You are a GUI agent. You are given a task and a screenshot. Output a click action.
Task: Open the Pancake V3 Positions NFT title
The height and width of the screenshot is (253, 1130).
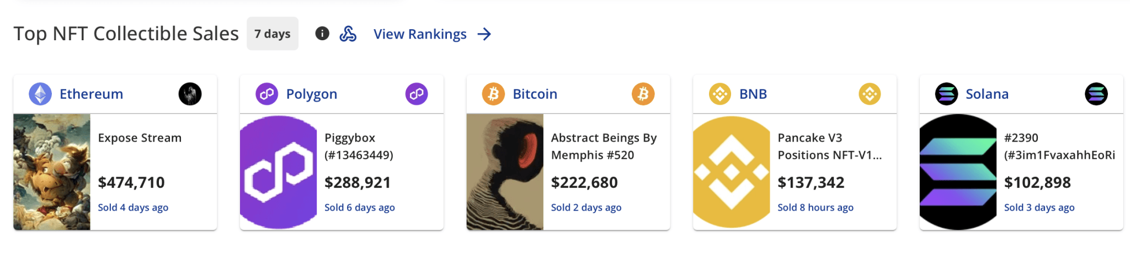pos(829,147)
